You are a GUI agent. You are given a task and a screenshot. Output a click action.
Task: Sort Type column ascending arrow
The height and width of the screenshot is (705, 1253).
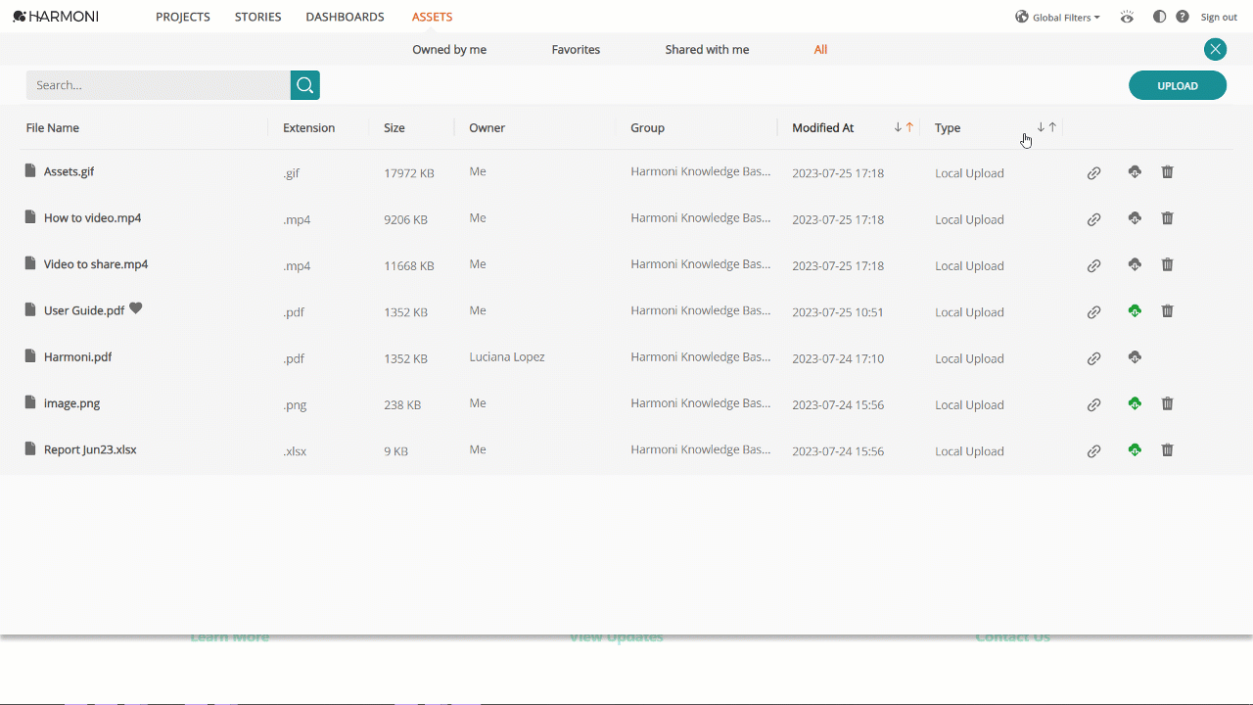(x=1052, y=127)
